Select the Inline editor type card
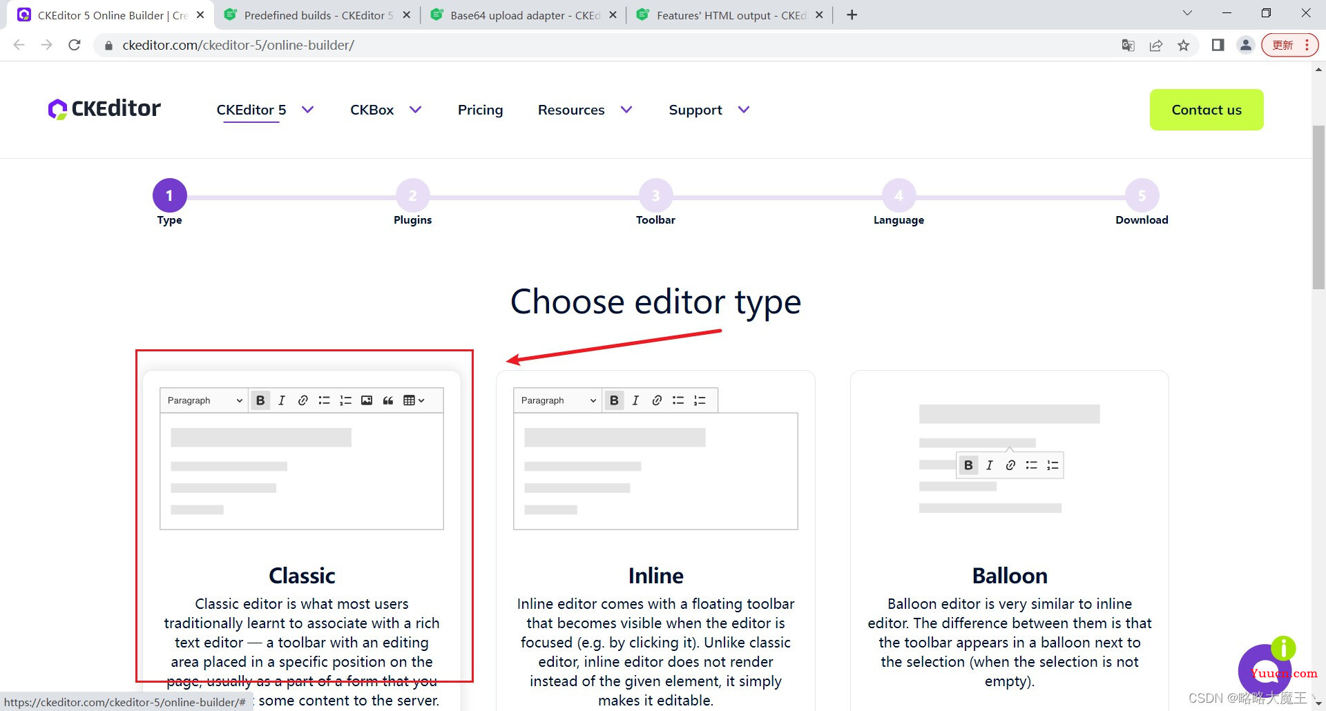Image resolution: width=1326 pixels, height=711 pixels. click(x=655, y=540)
